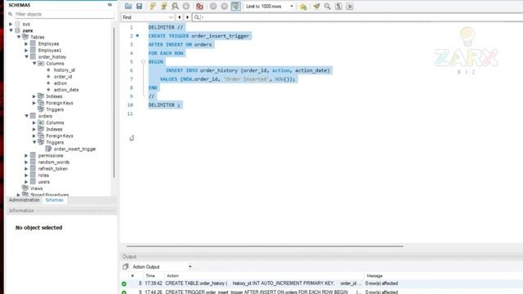Click in the find search text field
523x294 pixels.
(357, 17)
